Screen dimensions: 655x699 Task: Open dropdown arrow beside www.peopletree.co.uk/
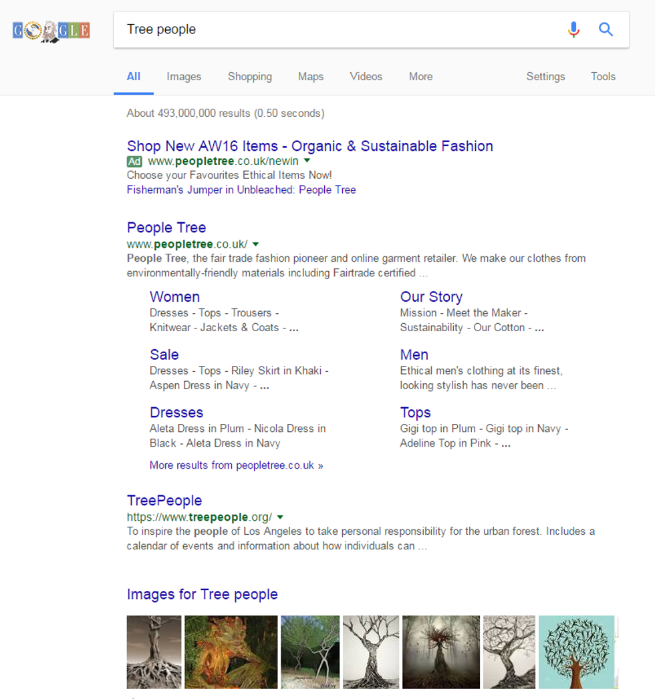point(256,244)
